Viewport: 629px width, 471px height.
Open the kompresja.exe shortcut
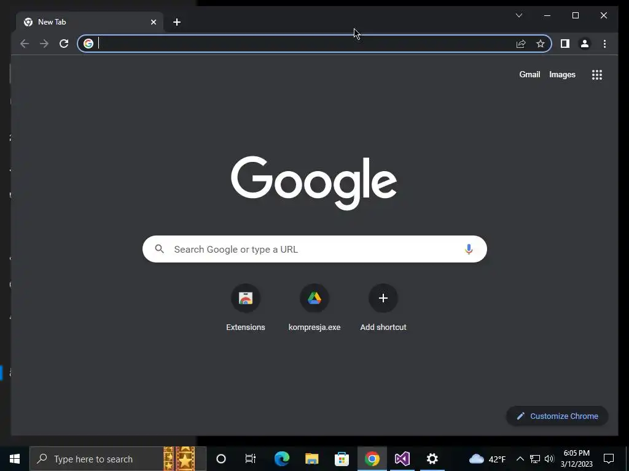(x=314, y=307)
